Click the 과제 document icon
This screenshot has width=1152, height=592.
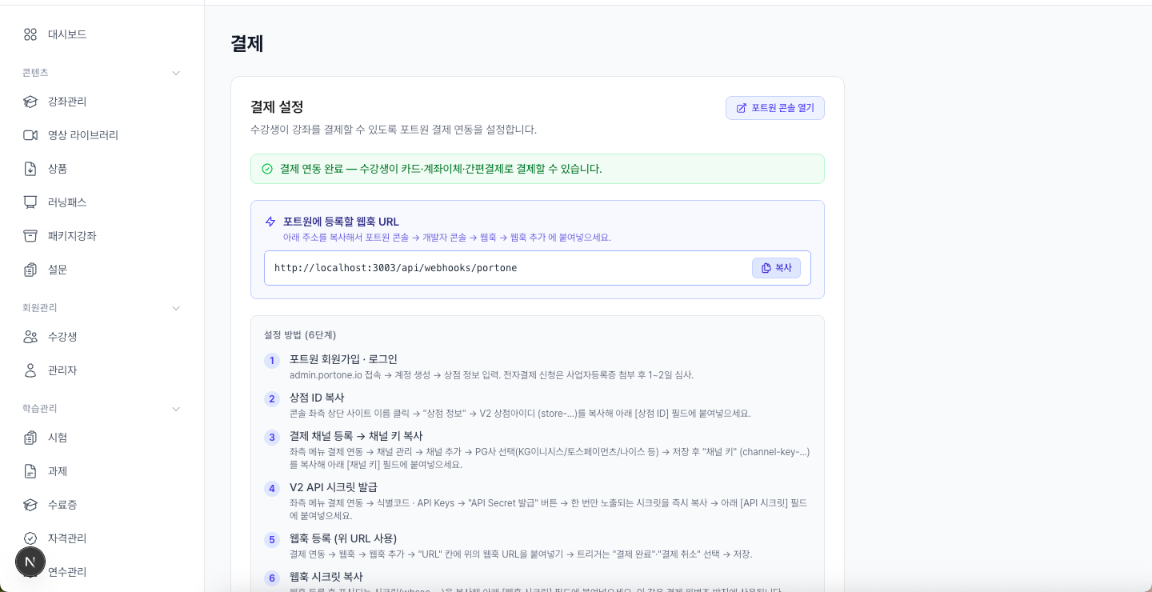tap(30, 471)
